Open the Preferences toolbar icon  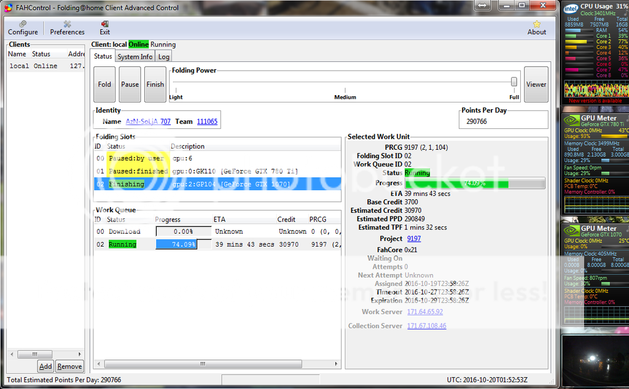click(x=67, y=23)
